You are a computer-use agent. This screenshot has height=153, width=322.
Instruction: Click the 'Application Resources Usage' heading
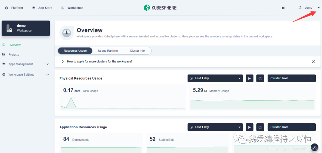tap(83, 127)
